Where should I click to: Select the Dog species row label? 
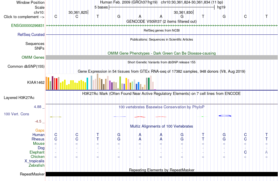41,148
